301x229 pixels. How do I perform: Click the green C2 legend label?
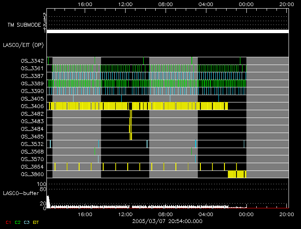pos(17,222)
